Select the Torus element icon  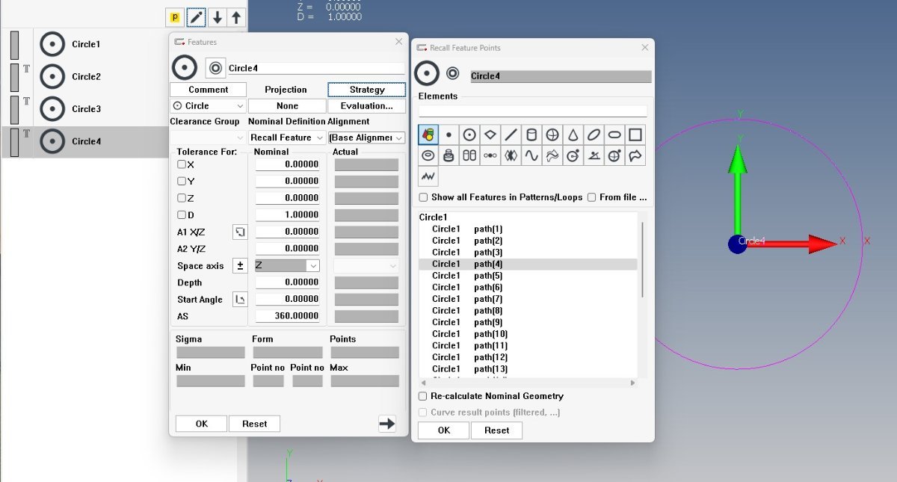pyautogui.click(x=428, y=156)
